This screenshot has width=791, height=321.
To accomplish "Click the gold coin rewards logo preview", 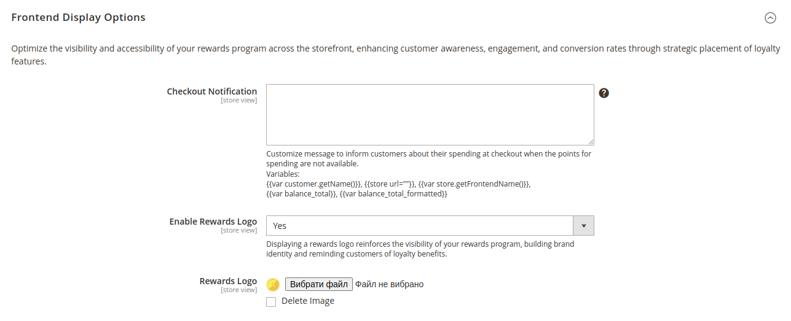I will click(273, 284).
